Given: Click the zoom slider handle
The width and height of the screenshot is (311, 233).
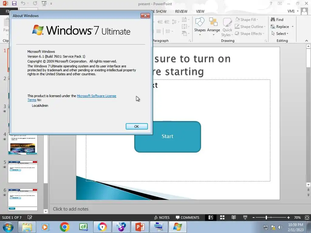Looking at the screenshot, I should (x=266, y=217).
